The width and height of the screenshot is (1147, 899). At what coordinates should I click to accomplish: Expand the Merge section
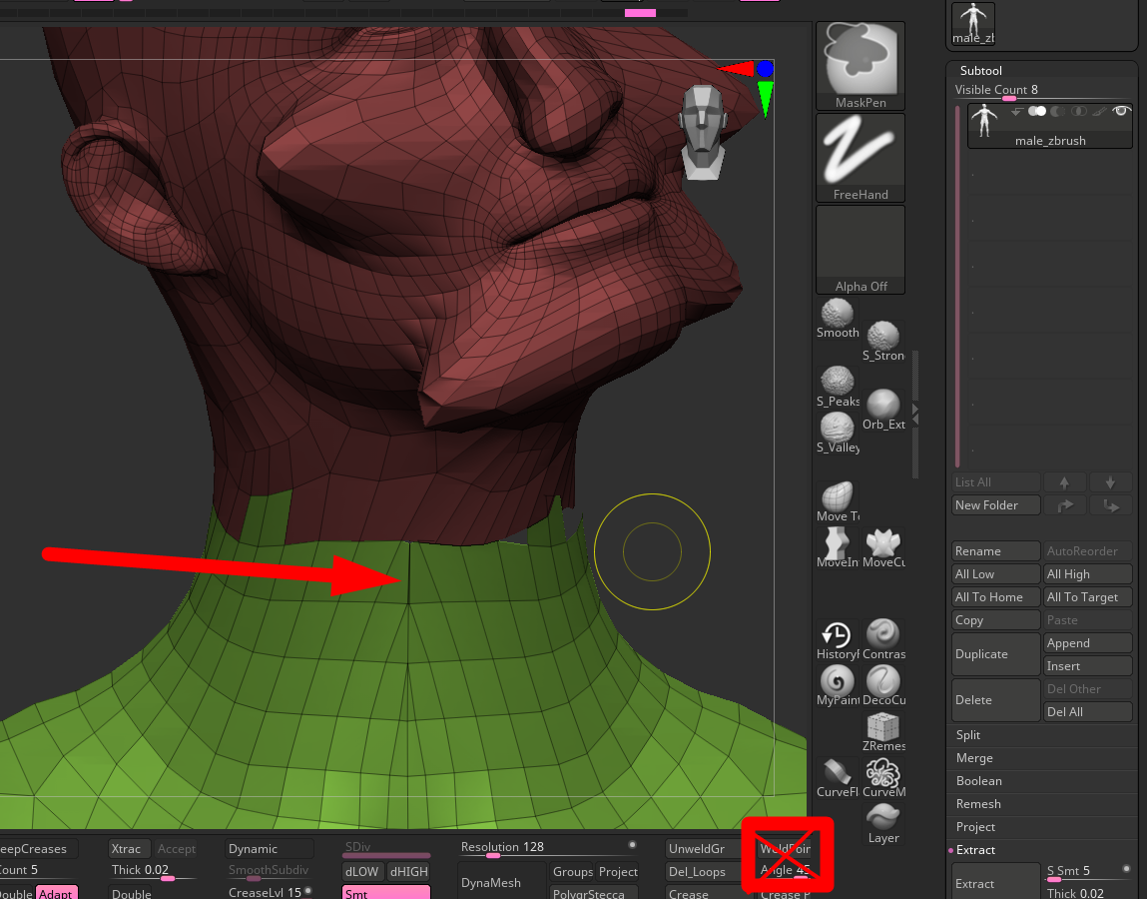pyautogui.click(x=974, y=758)
